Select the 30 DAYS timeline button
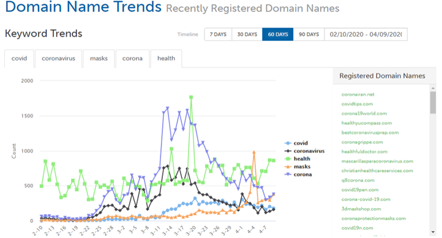This screenshot has height=238, width=442. point(247,34)
